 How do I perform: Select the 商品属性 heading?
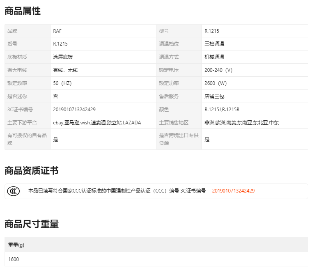coord(23,11)
